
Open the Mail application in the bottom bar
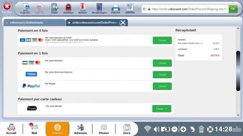click(x=34, y=129)
